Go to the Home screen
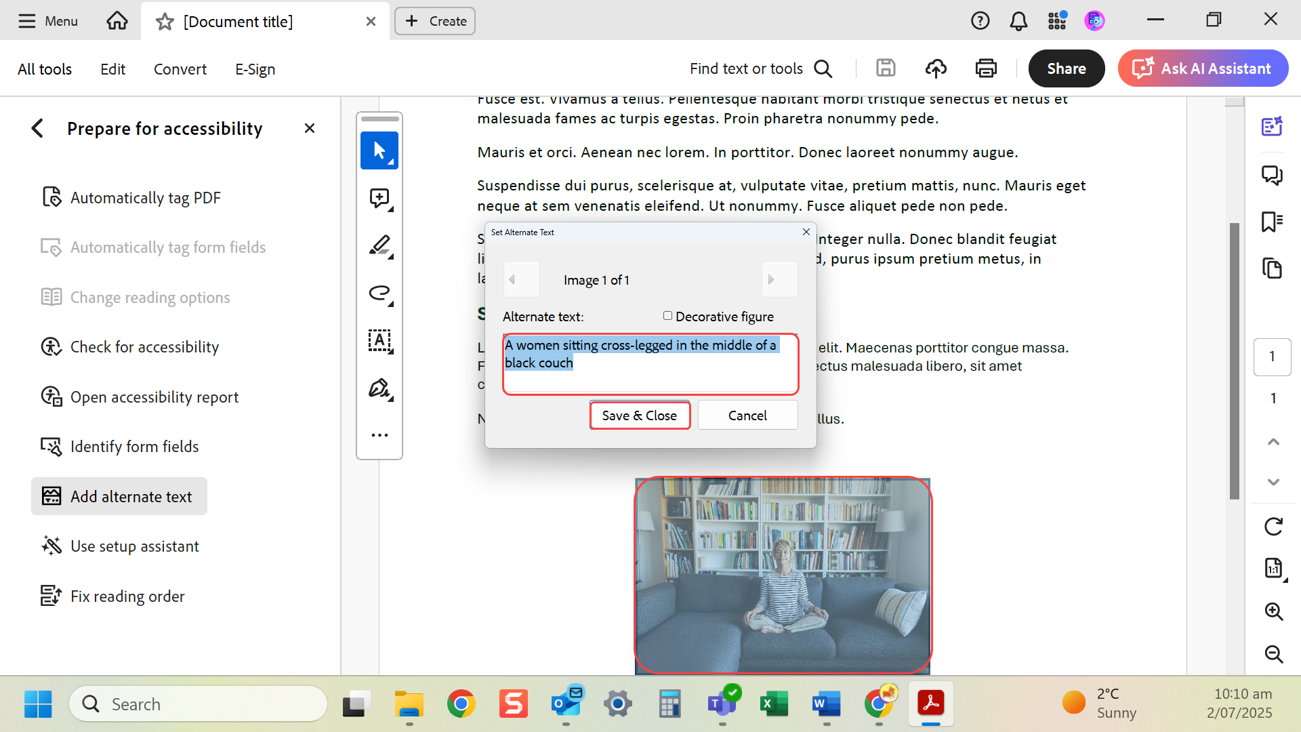The width and height of the screenshot is (1301, 732). pyautogui.click(x=117, y=21)
